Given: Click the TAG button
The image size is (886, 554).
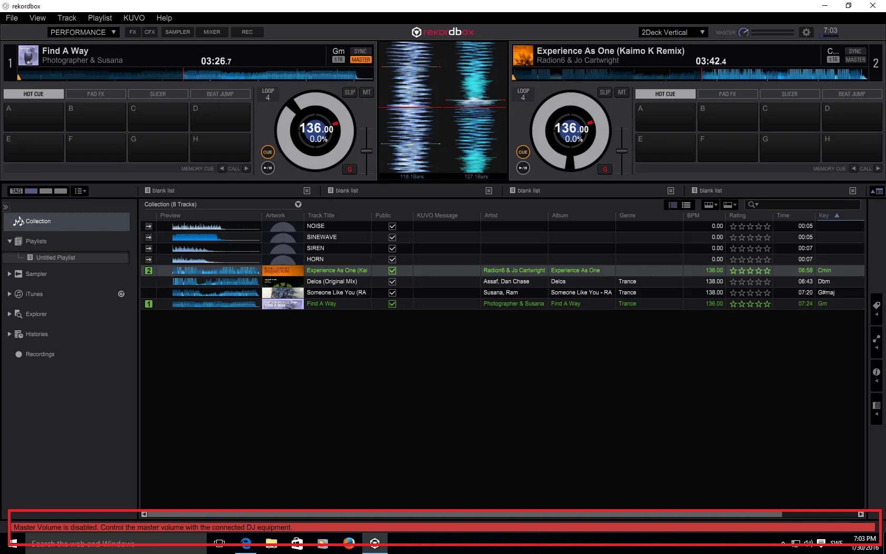Looking at the screenshot, I should coord(16,191).
